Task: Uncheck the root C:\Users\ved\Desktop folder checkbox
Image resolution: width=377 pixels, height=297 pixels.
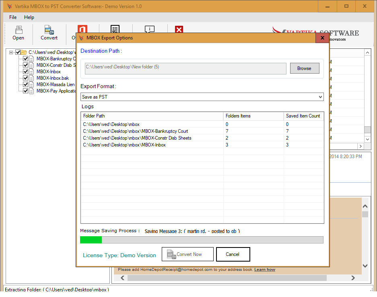Action: tap(18, 52)
